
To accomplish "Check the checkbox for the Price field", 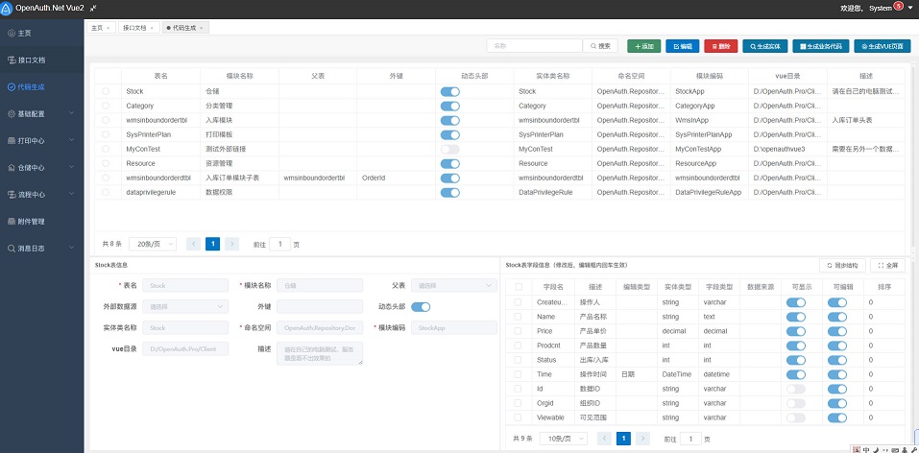I will point(519,330).
